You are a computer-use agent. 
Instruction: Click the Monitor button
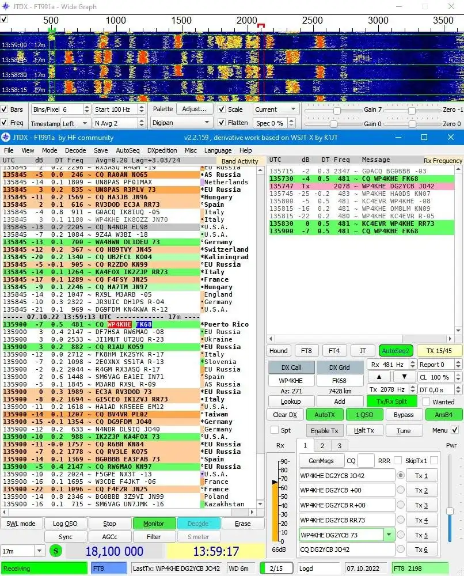(154, 524)
